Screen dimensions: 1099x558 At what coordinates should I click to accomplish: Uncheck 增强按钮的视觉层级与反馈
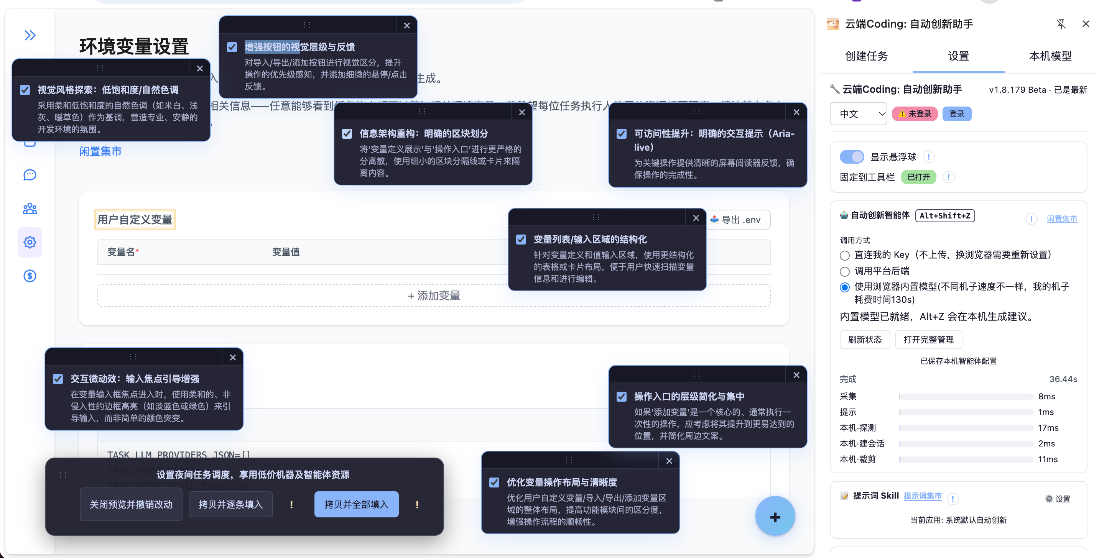click(x=232, y=47)
